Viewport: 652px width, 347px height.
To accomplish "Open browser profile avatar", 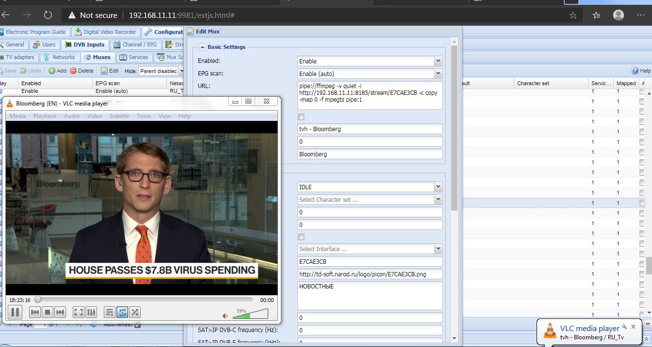I will (x=619, y=15).
